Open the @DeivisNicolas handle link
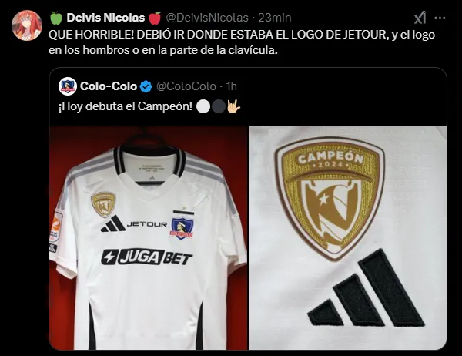 pyautogui.click(x=207, y=18)
